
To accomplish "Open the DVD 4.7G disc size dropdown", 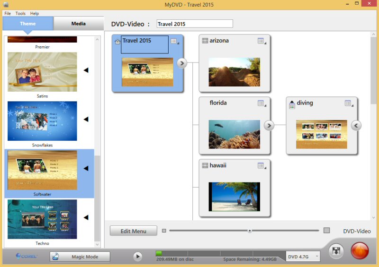I will pos(303,256).
